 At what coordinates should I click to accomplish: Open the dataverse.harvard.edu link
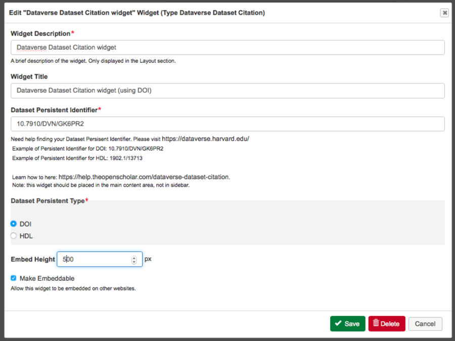click(x=205, y=139)
